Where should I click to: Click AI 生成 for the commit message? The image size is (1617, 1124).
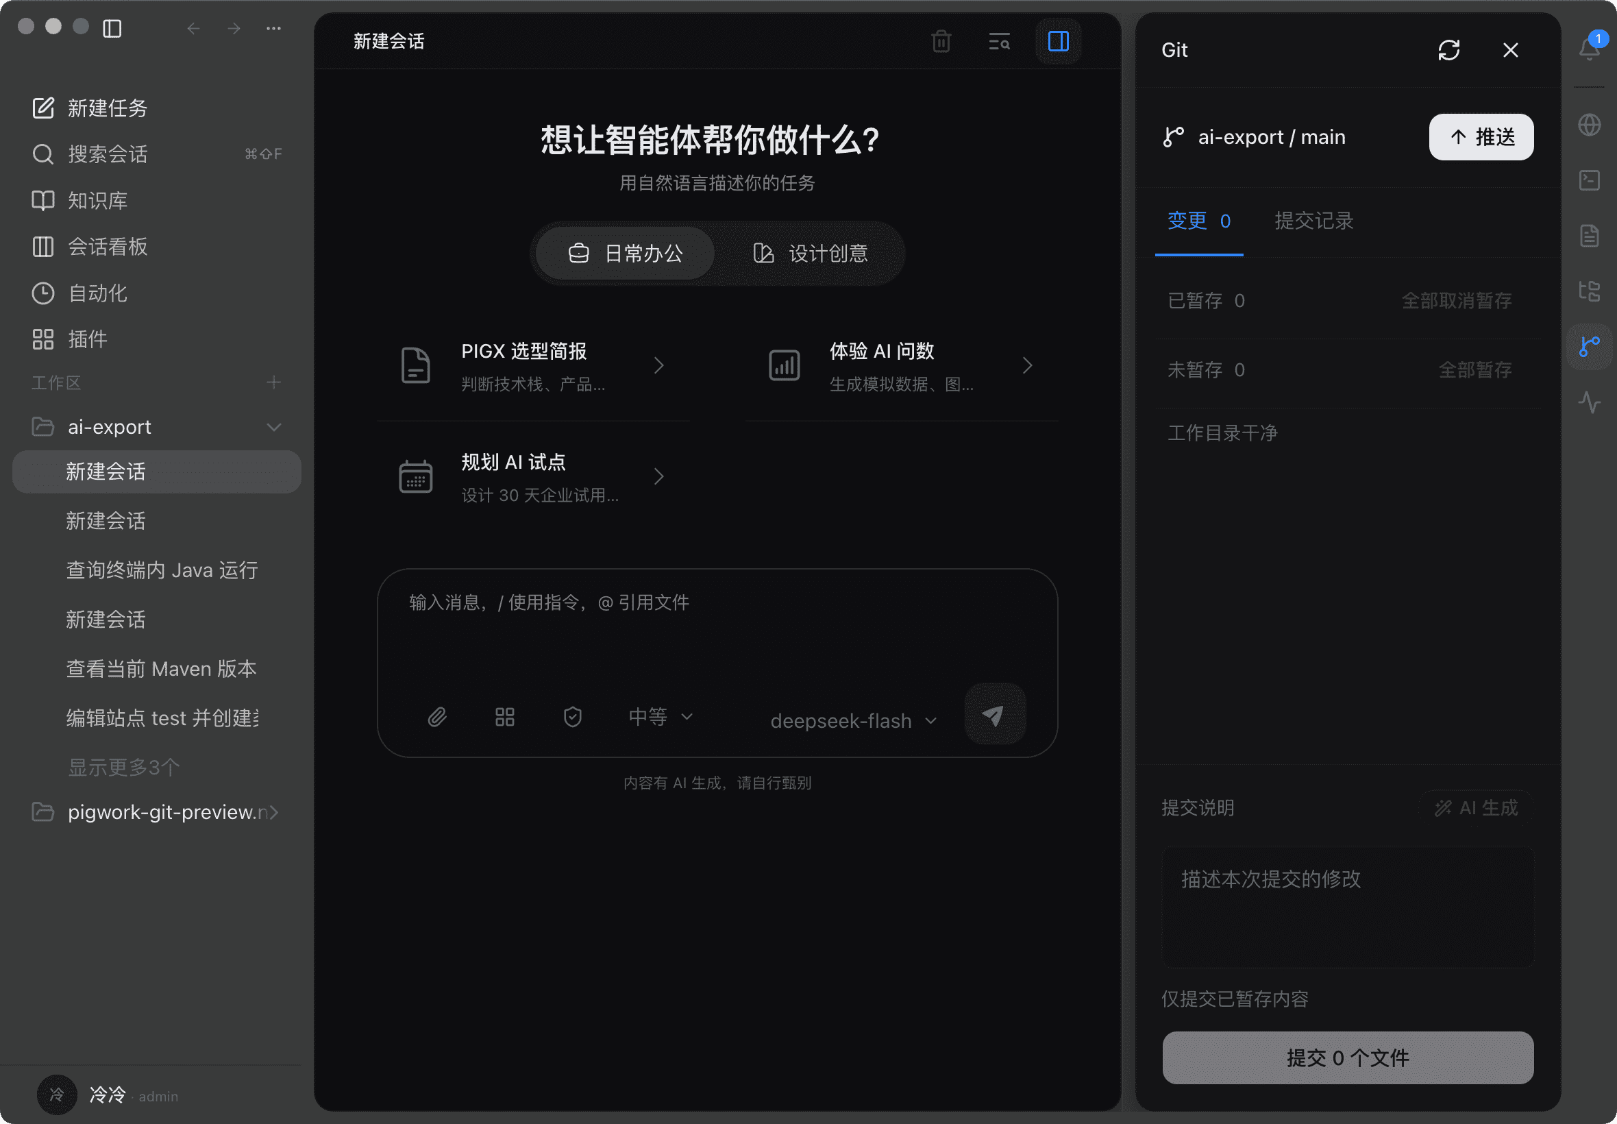(1477, 808)
